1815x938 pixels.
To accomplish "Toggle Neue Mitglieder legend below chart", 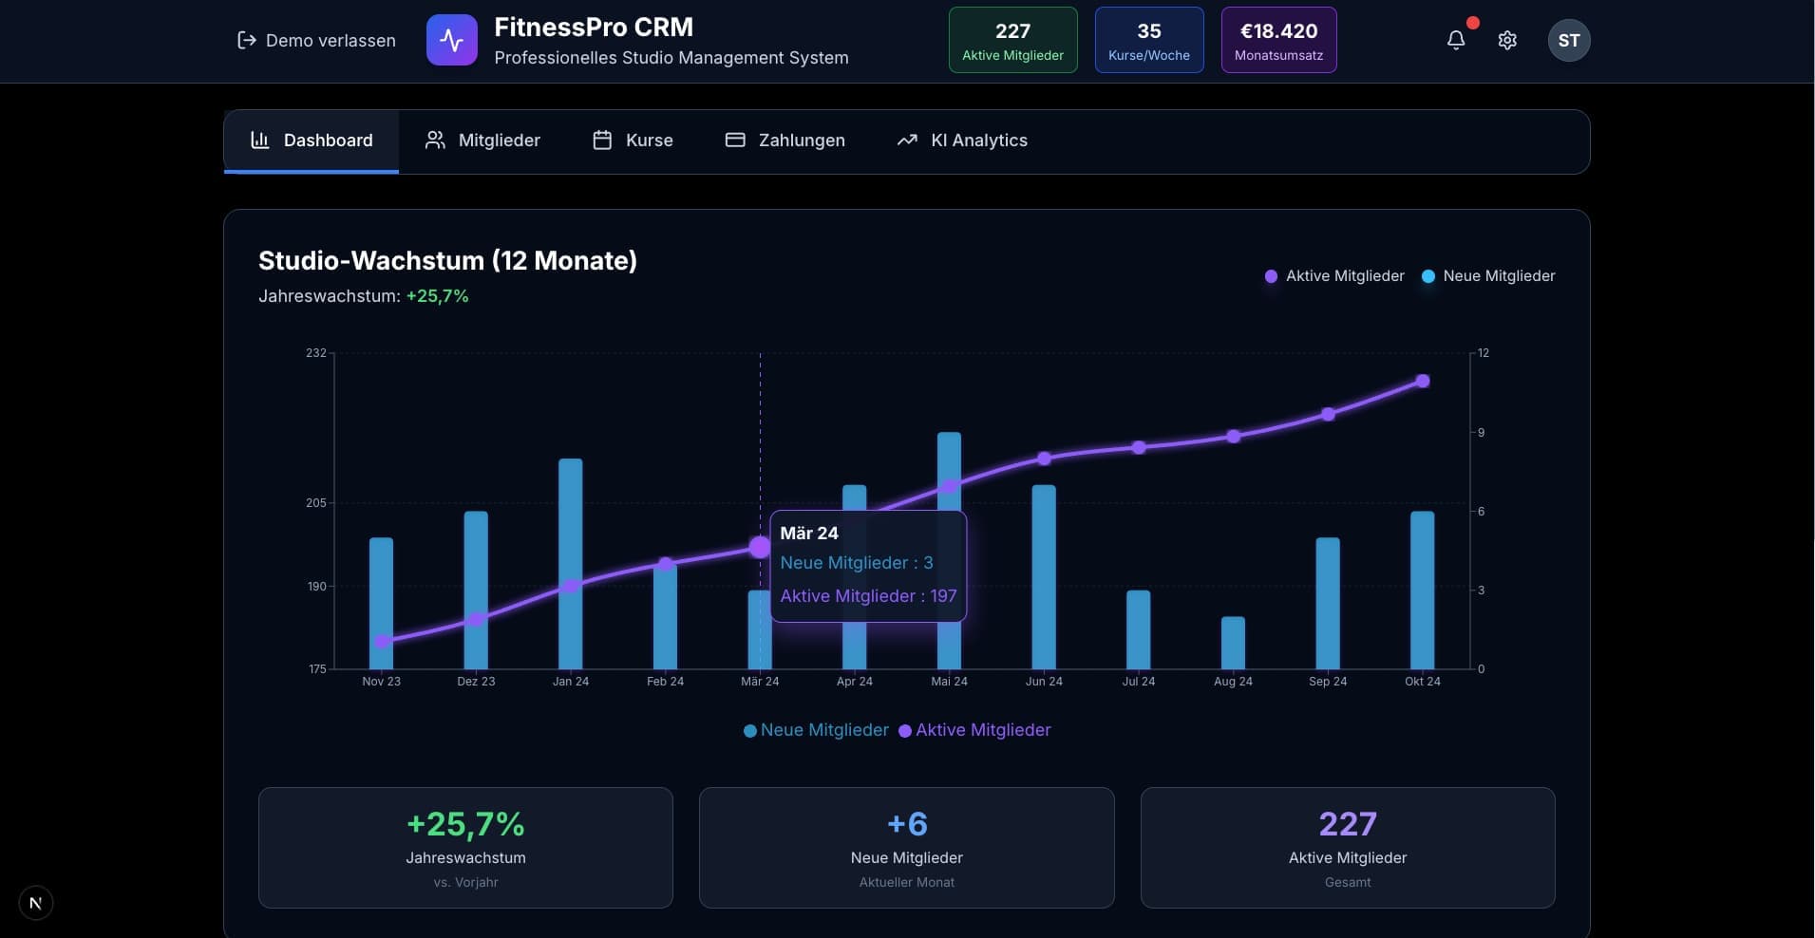I will (817, 730).
